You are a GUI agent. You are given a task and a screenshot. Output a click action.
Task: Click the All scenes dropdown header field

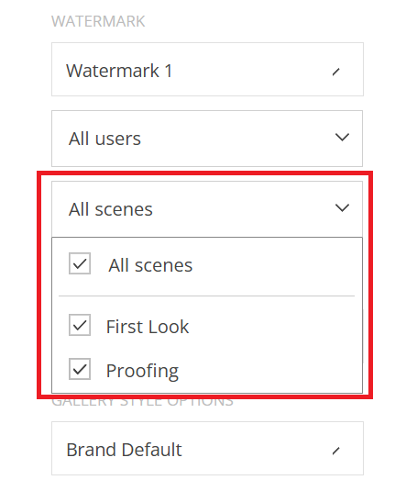(x=207, y=209)
